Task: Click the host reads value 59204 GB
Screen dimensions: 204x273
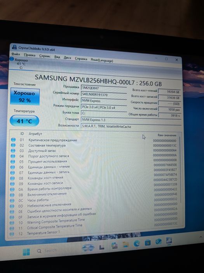Action: pyautogui.click(x=169, y=92)
